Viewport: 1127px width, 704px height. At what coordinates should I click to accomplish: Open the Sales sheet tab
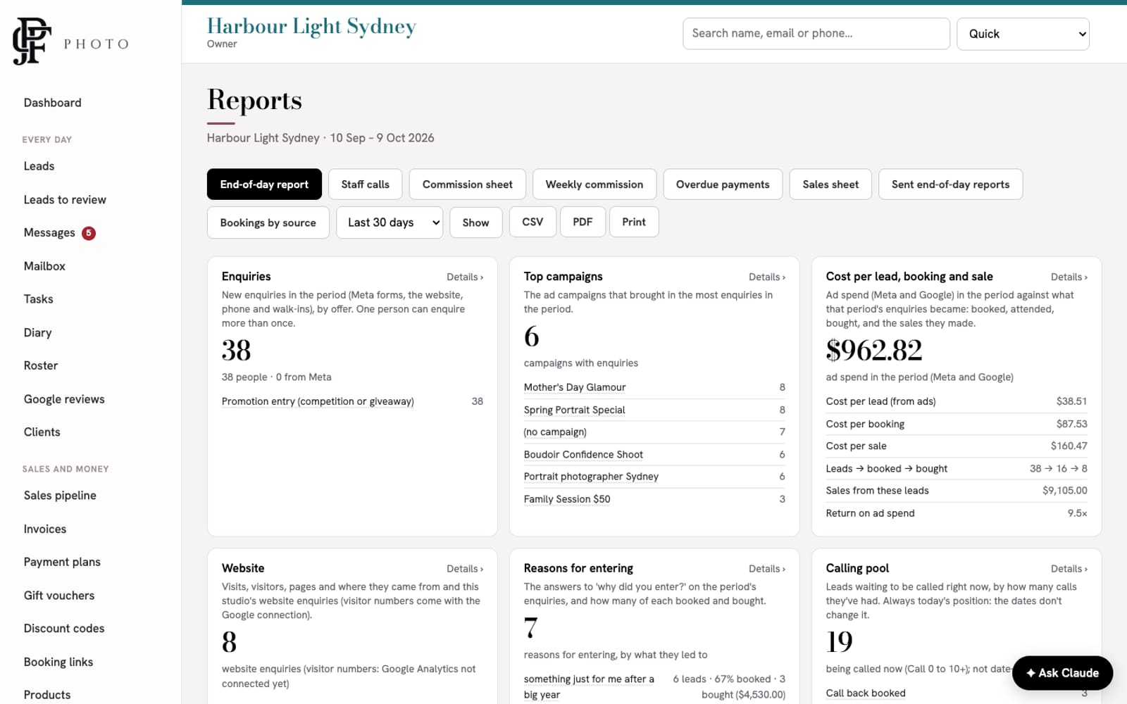830,184
